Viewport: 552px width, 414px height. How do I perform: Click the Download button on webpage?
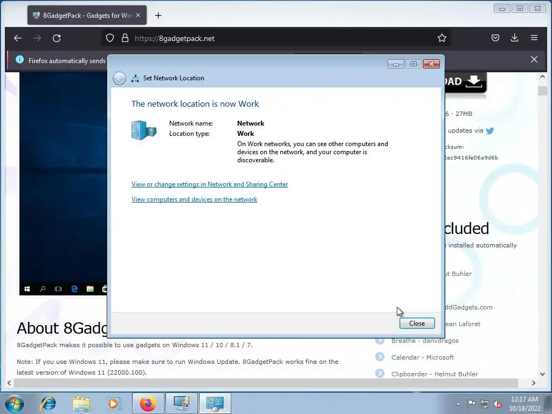465,82
